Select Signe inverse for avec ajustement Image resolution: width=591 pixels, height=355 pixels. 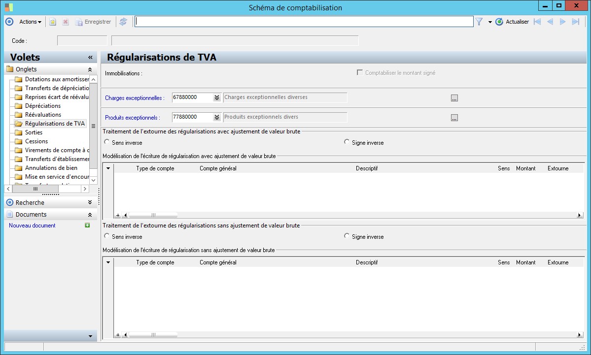tap(347, 142)
